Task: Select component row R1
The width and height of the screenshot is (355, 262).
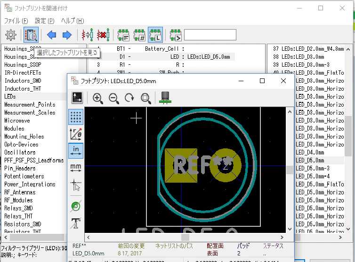Action: pos(140,65)
